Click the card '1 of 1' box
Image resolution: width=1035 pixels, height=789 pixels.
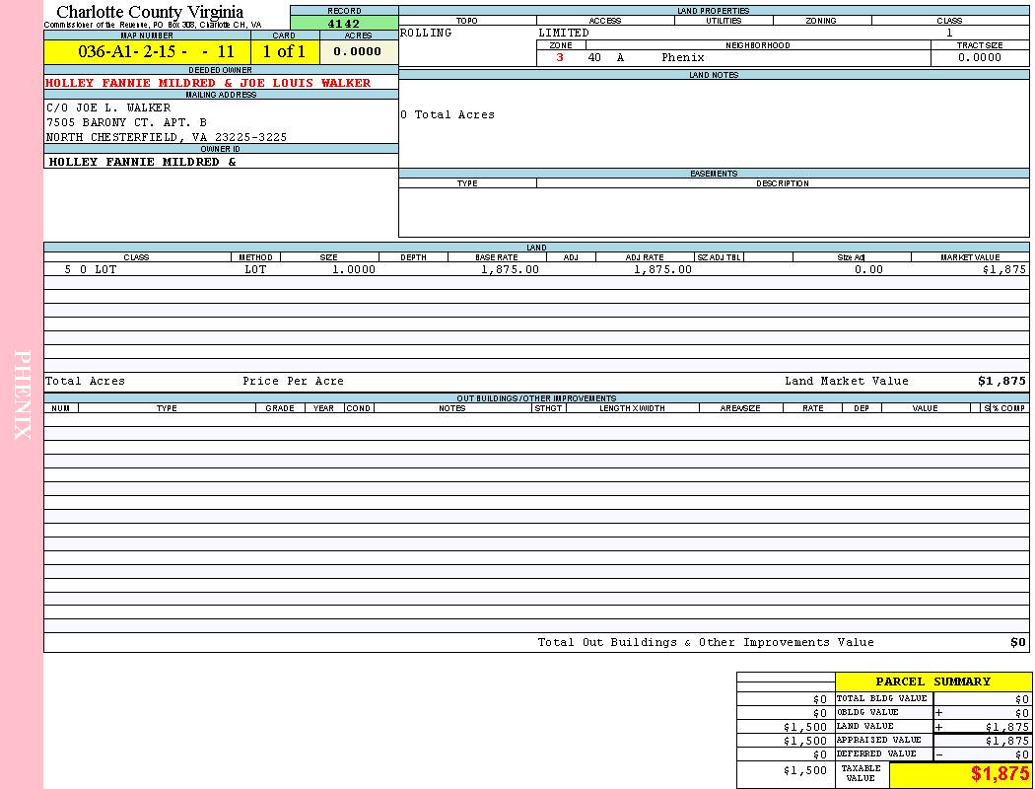click(284, 51)
